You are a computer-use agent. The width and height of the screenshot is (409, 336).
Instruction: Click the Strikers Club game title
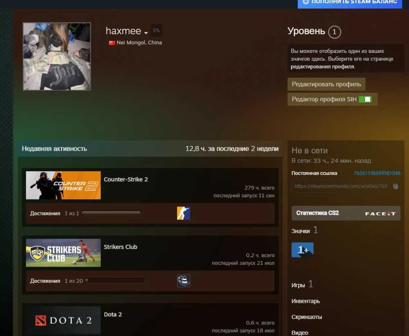coord(121,247)
